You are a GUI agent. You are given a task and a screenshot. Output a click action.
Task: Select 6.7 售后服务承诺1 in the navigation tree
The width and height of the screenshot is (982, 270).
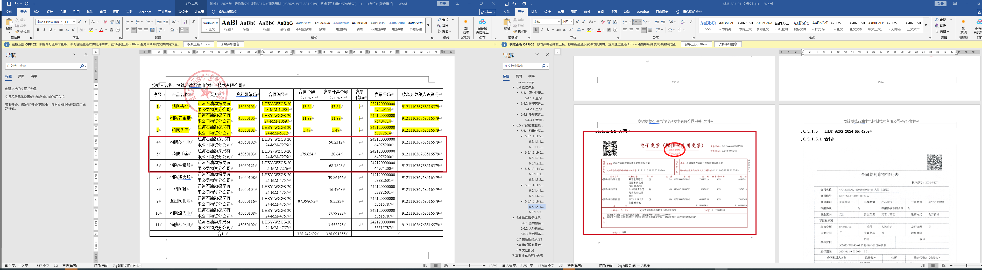click(x=529, y=239)
